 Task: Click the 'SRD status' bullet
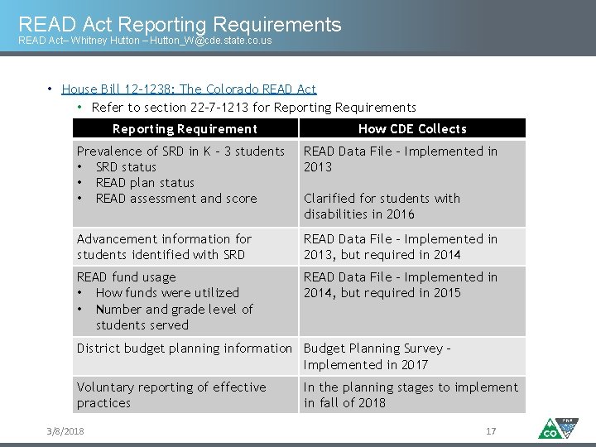point(126,167)
